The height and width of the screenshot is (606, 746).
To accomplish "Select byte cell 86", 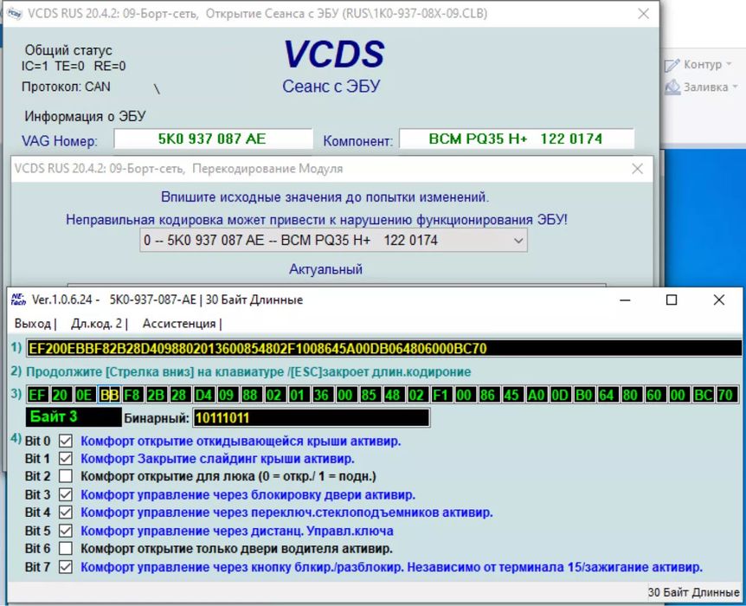I will coord(490,395).
